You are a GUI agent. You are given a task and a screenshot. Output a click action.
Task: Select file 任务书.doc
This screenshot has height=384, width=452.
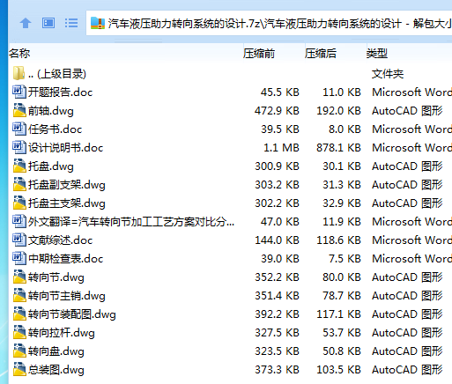point(55,129)
